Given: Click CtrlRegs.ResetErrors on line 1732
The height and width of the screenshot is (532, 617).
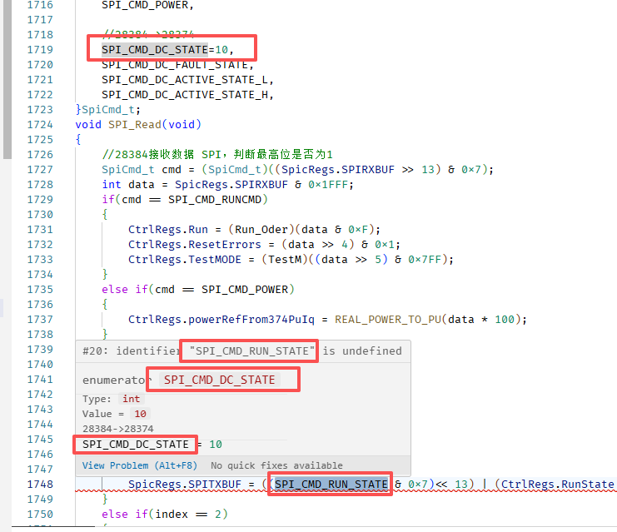Looking at the screenshot, I should click(195, 245).
